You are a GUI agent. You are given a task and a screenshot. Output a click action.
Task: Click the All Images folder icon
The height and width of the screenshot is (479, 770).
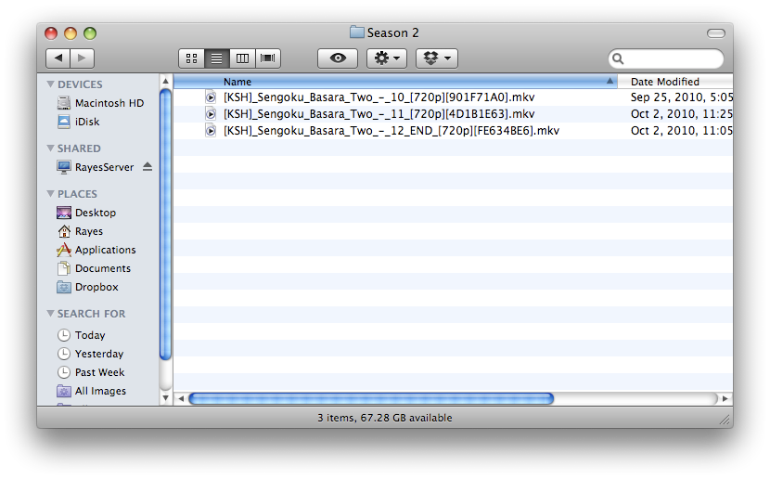click(x=64, y=391)
